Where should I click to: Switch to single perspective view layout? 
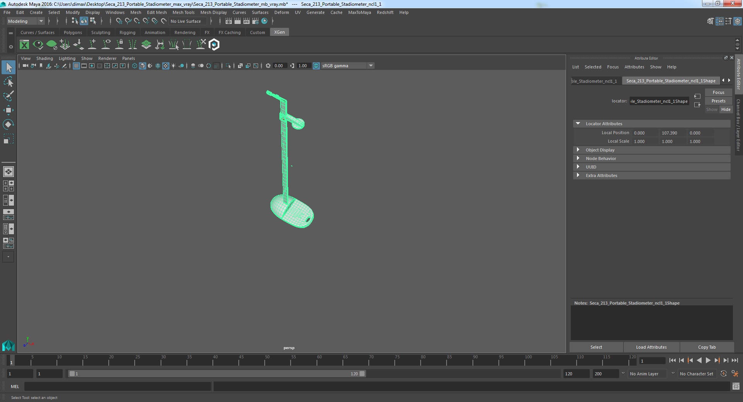9,171
